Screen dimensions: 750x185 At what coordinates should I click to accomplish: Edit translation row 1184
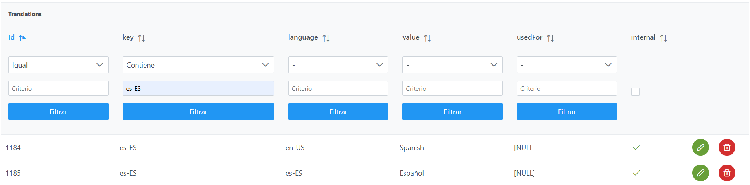tap(700, 147)
